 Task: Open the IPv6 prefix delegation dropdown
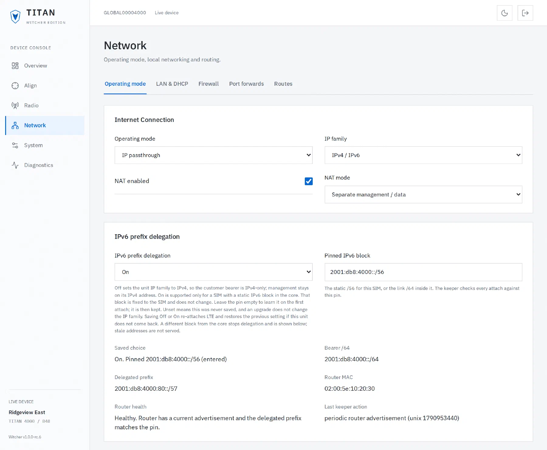(x=213, y=272)
